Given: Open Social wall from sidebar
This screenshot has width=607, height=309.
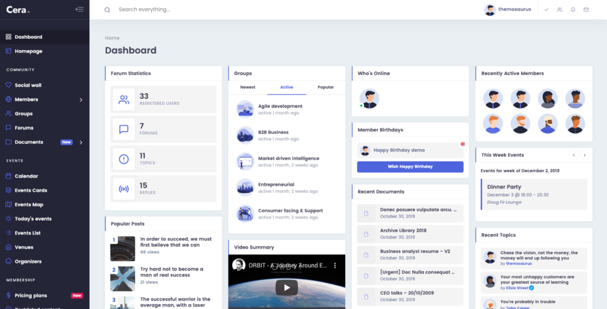Looking at the screenshot, I should point(28,85).
